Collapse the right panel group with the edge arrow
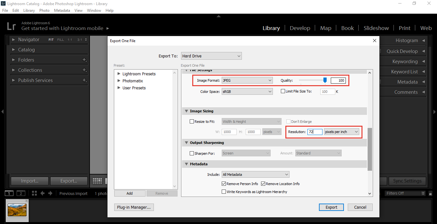437x224 pixels. [434, 112]
